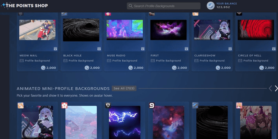This screenshot has height=139, width=278.
Task: Click profile background icon under Meow Mail
Action: (22, 60)
